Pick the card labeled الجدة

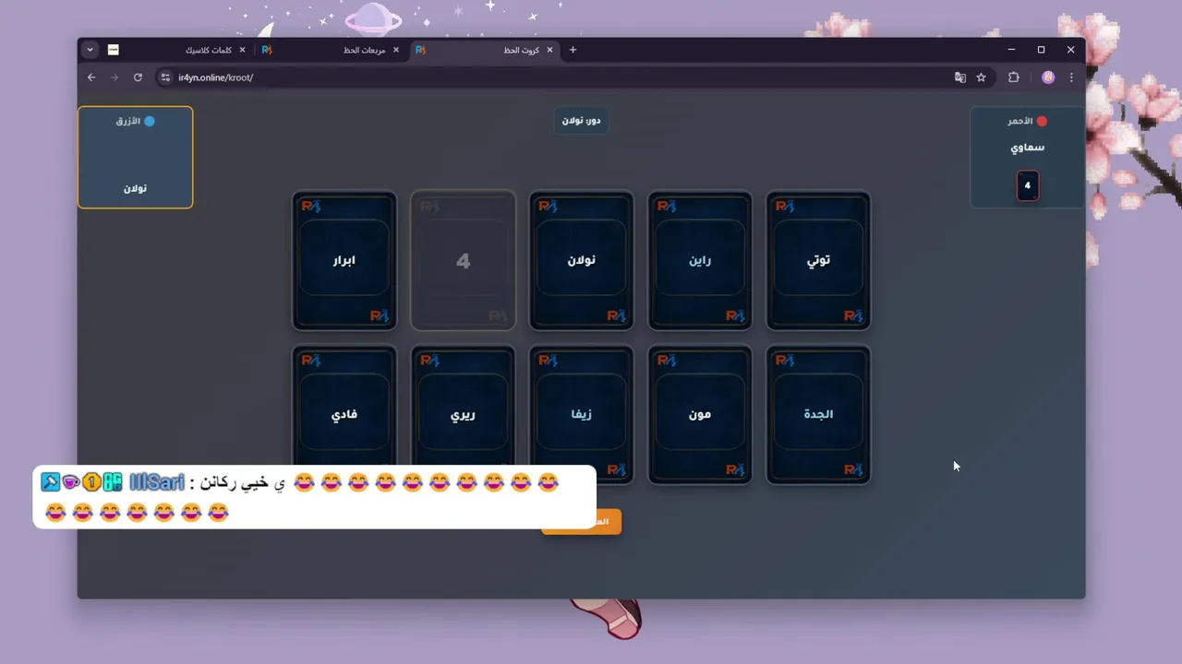pos(818,414)
